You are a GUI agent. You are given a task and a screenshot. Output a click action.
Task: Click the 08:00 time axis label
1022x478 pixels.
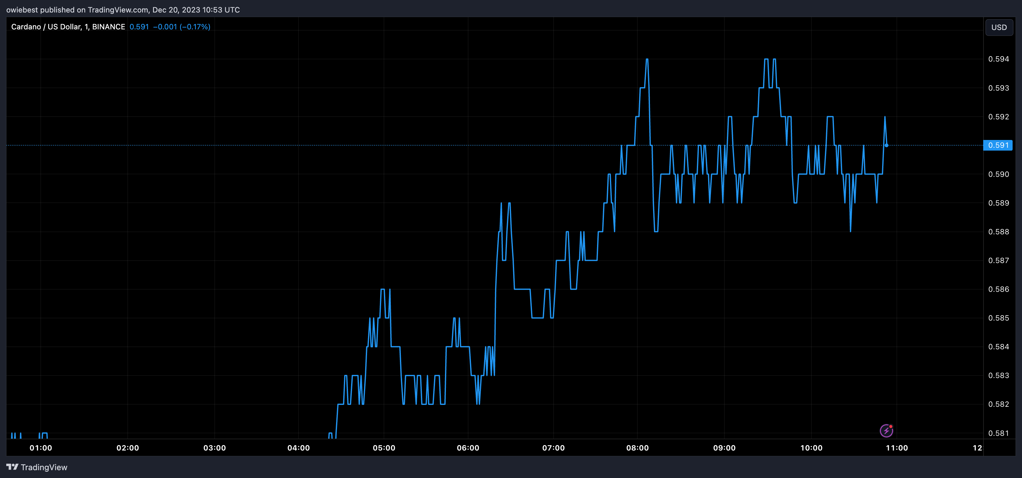pos(637,448)
